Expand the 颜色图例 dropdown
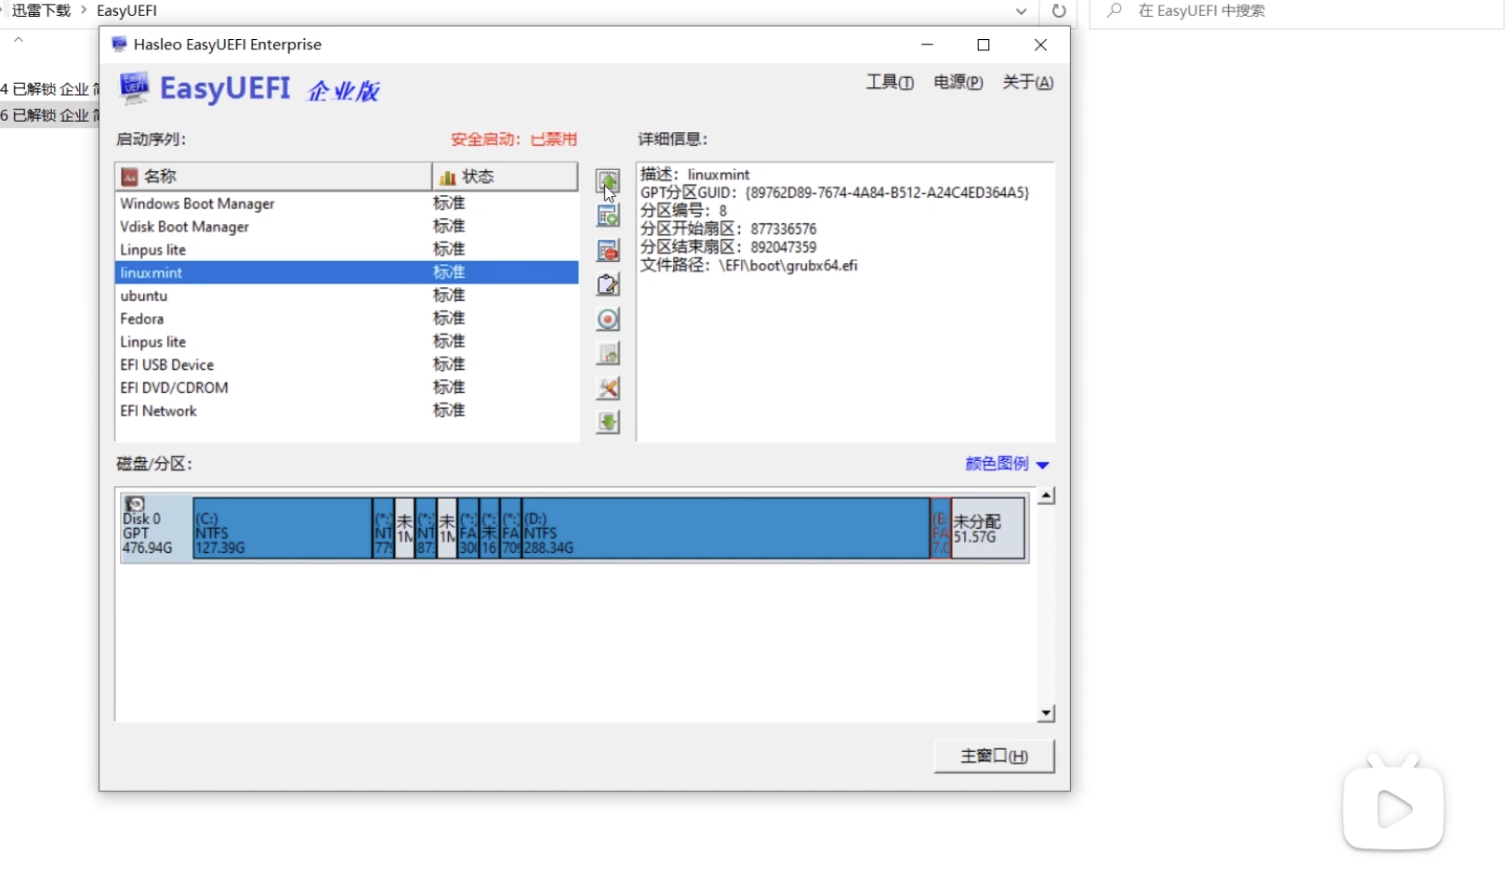The width and height of the screenshot is (1506, 894). tap(1007, 464)
